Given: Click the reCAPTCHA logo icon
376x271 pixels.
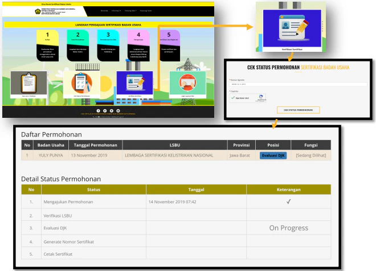Looking at the screenshot, I should click(x=261, y=97).
